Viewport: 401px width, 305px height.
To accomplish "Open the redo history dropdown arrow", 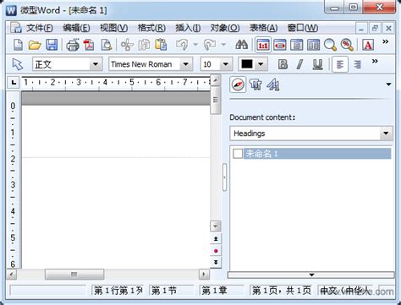I will 223,45.
